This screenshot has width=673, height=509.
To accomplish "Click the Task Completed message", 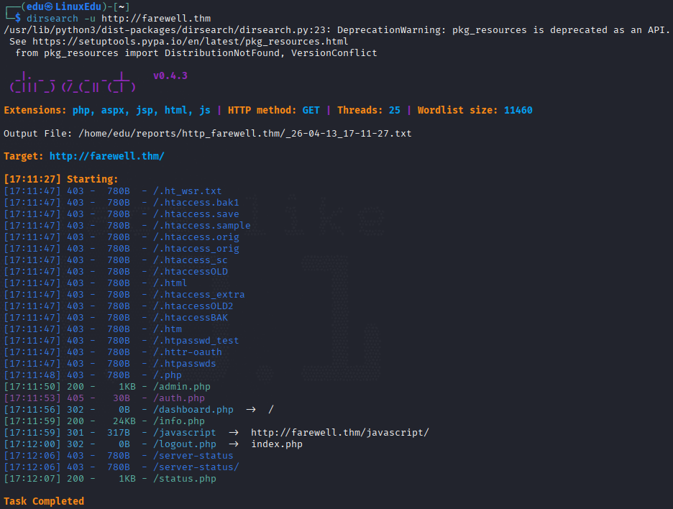I will [44, 501].
